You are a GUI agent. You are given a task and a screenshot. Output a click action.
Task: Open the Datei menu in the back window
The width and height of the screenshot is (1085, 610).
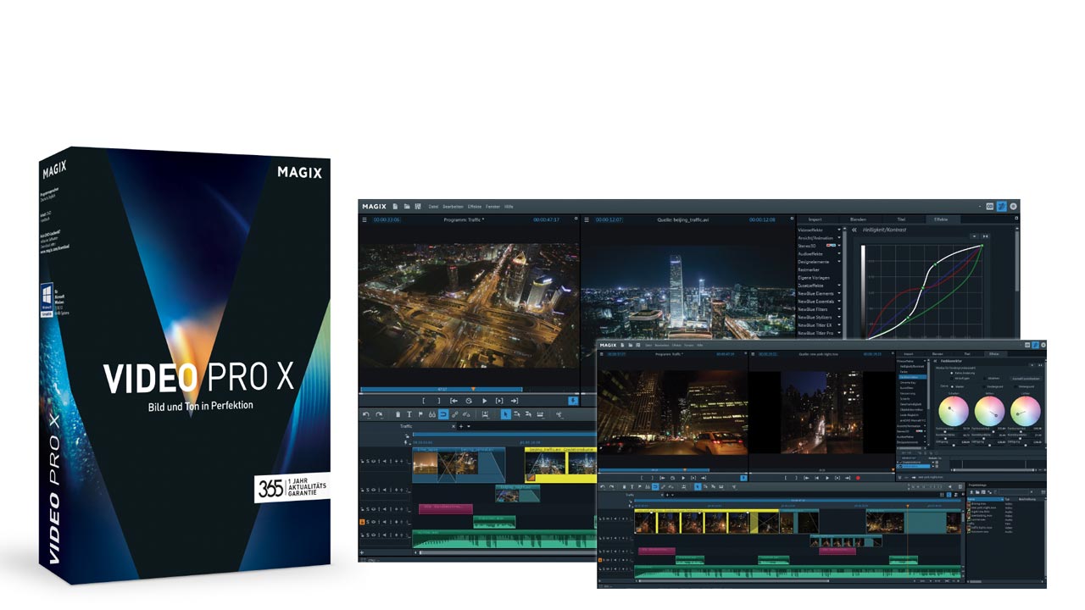pos(433,206)
